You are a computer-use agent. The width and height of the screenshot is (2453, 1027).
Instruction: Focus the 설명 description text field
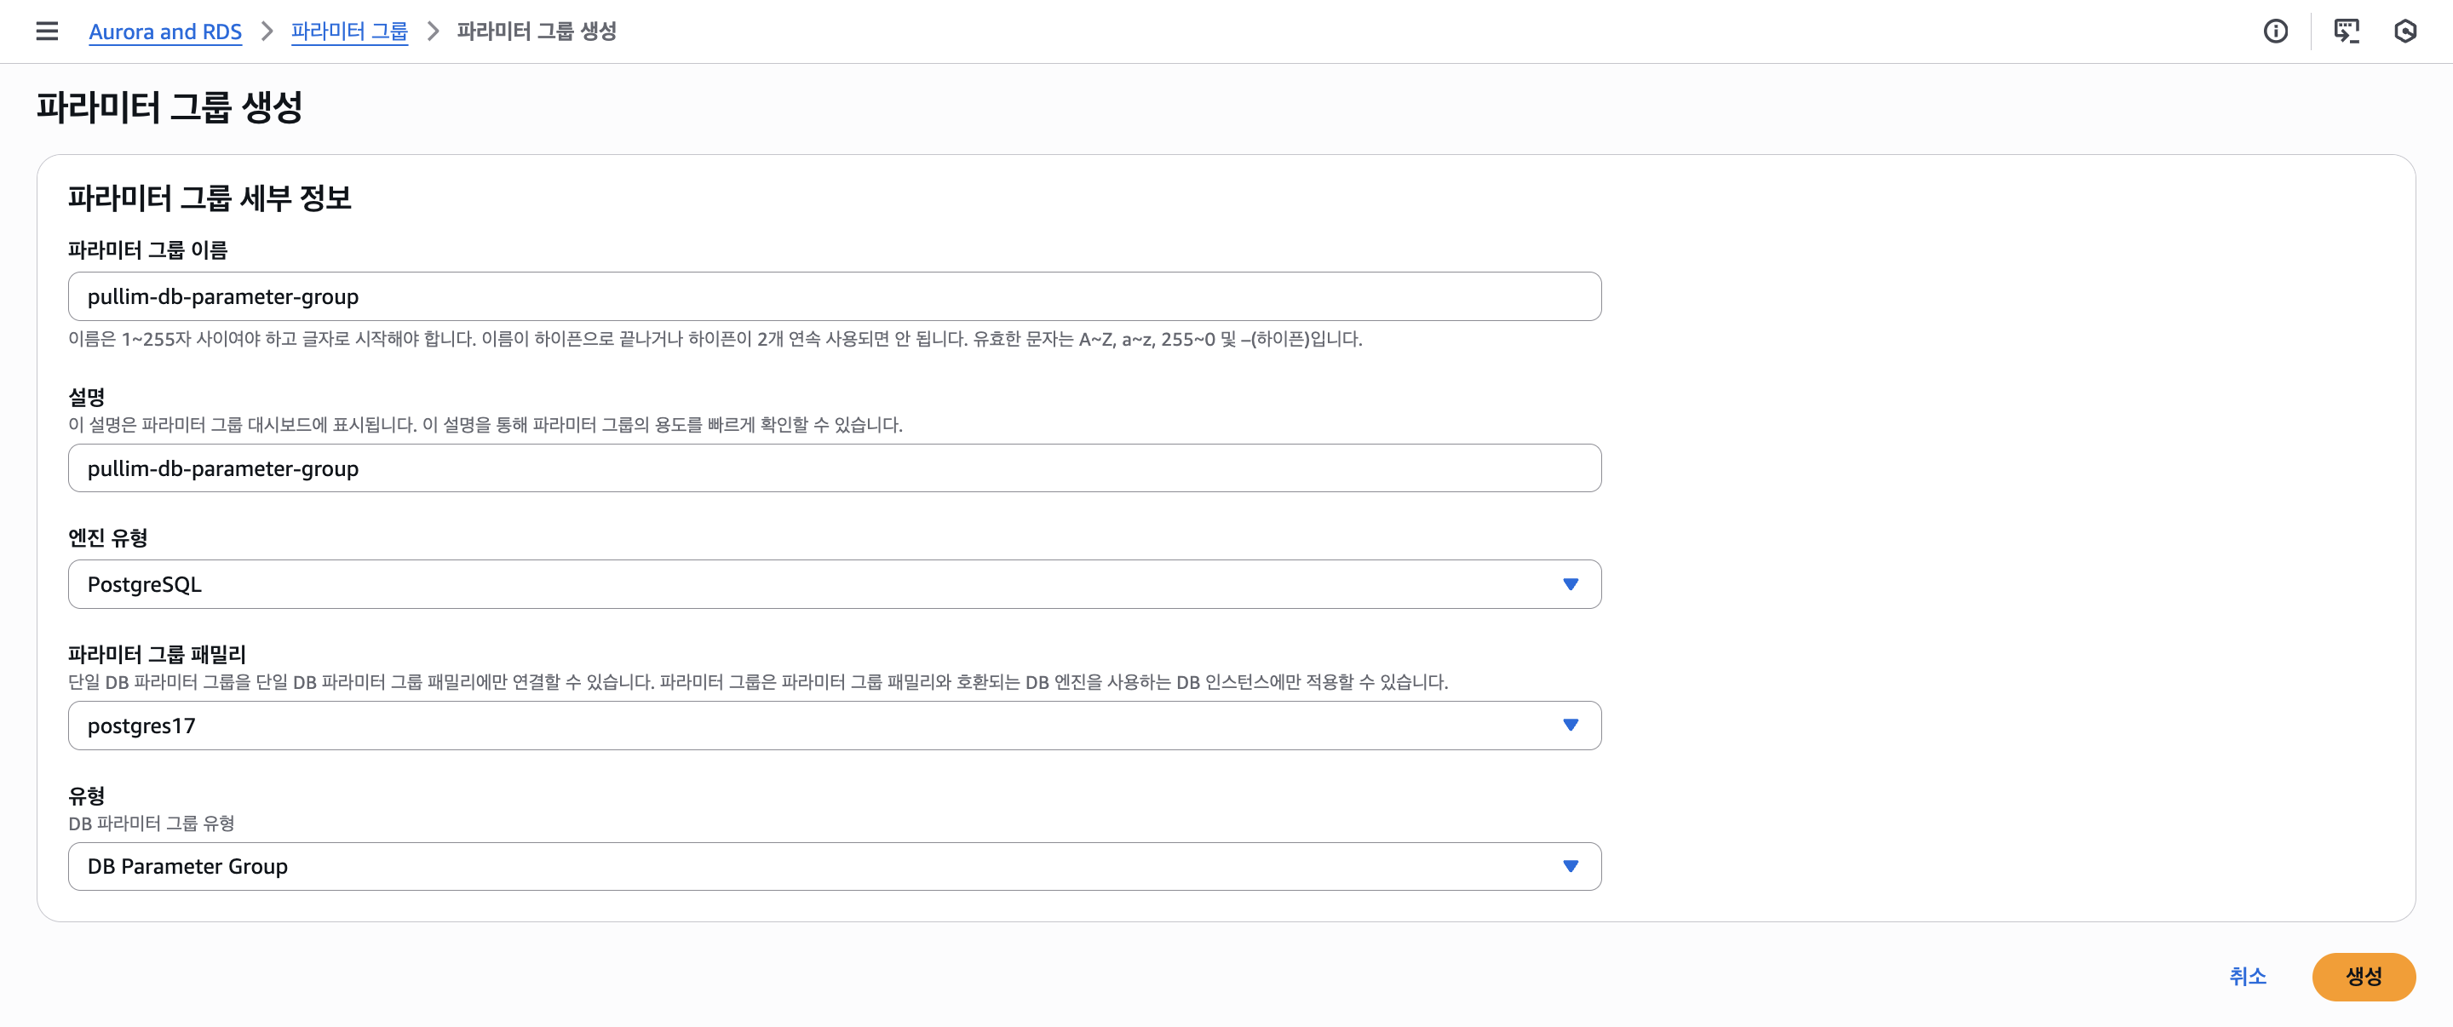[833, 468]
